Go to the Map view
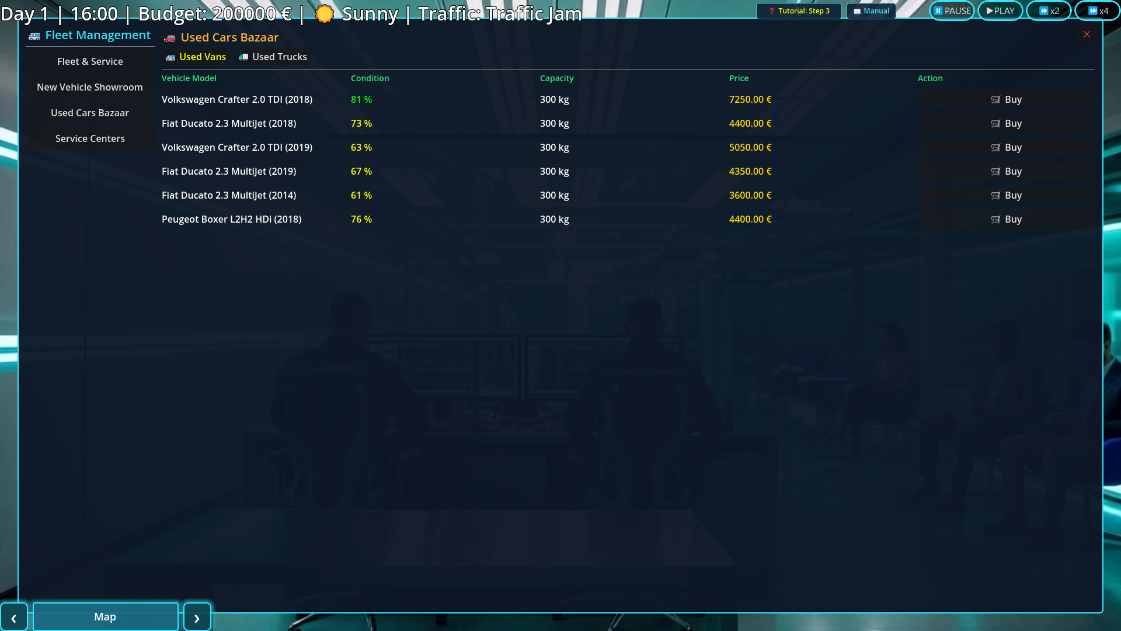1121x631 pixels. click(105, 616)
